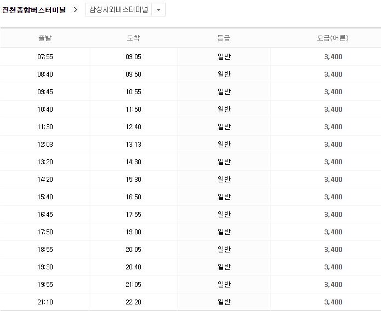Screen dimensions: 381x311
Task: Select the 08:40 departure time
Action: [x=45, y=74]
